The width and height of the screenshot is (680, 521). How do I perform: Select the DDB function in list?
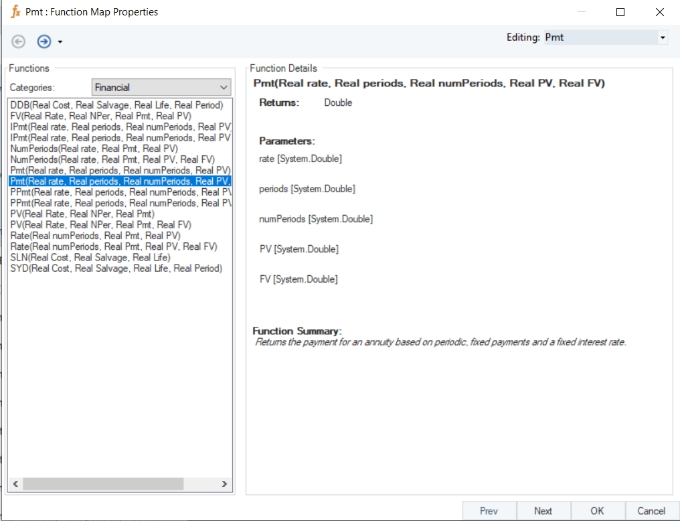click(x=116, y=105)
